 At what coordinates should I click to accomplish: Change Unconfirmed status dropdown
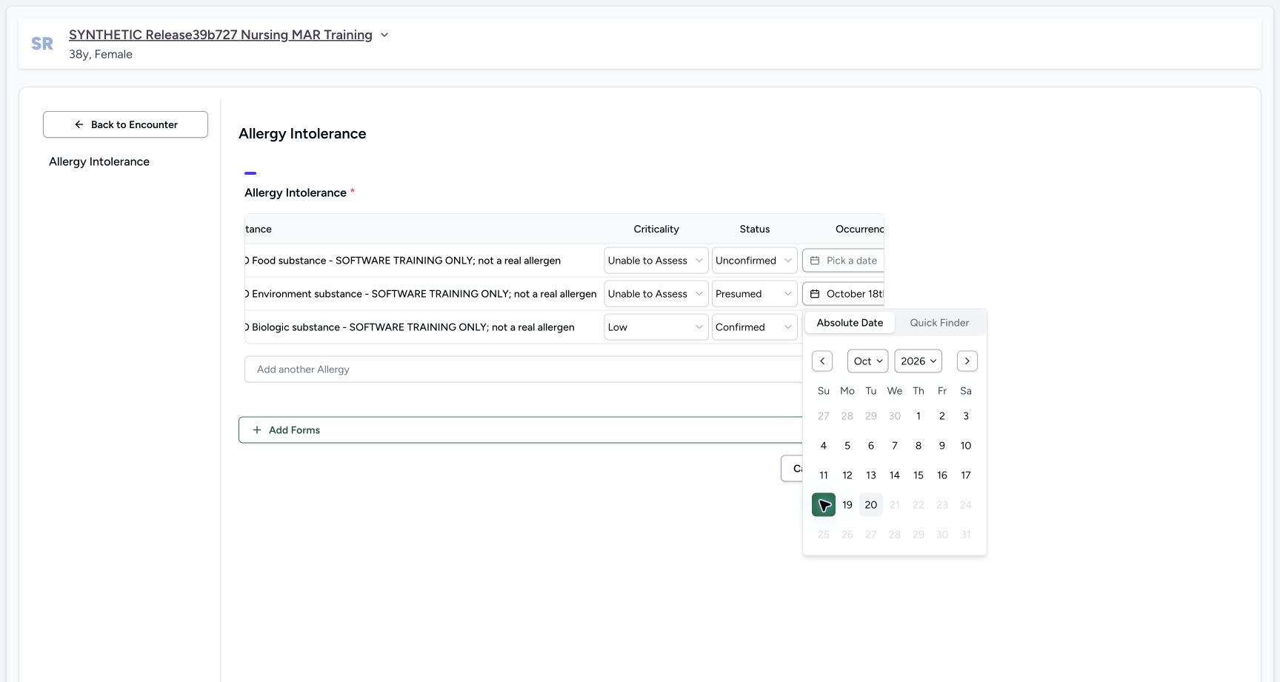pyautogui.click(x=754, y=261)
